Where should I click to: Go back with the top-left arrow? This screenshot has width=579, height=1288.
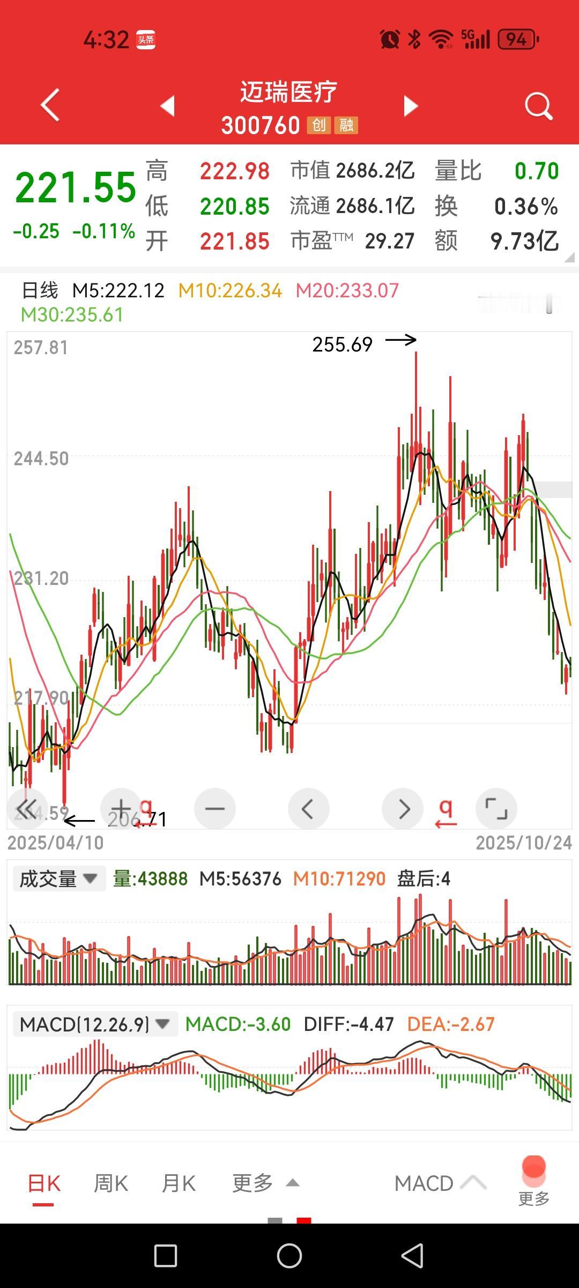50,105
